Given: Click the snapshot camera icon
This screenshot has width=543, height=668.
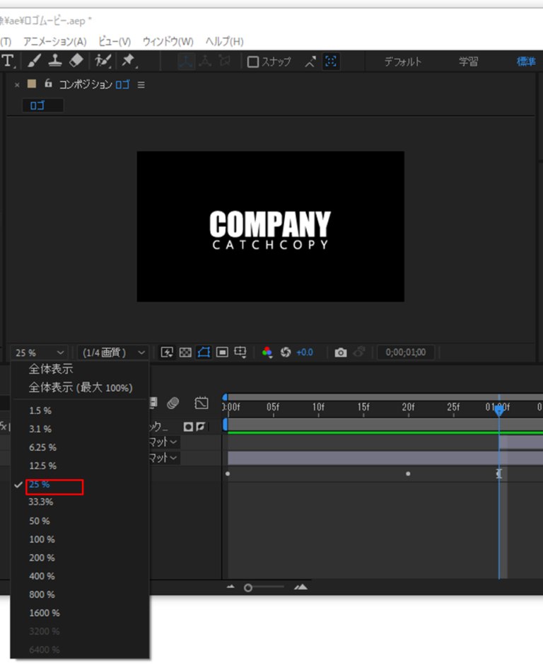Looking at the screenshot, I should (x=341, y=352).
